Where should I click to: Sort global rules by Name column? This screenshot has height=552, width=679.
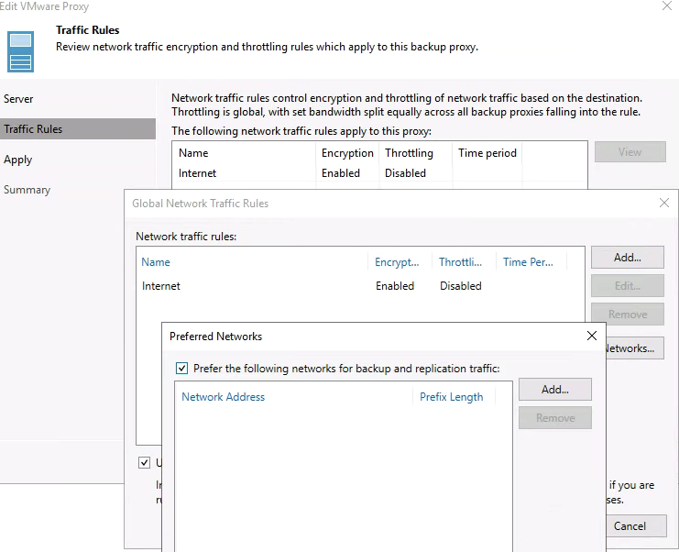(156, 262)
